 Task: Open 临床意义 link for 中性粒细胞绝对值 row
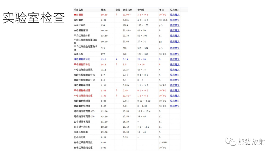[x=175, y=95]
